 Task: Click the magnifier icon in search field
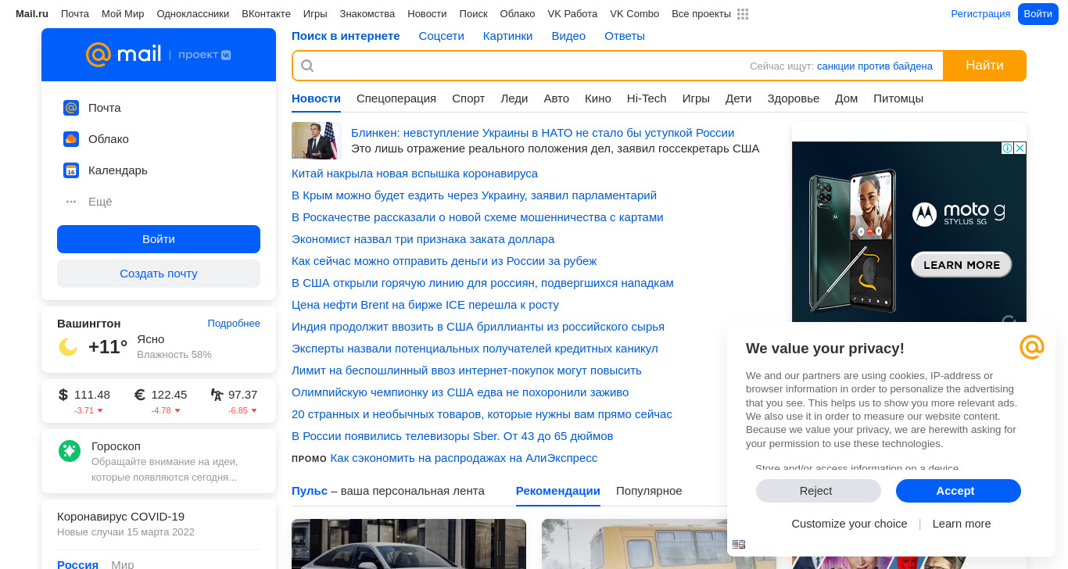(x=307, y=66)
